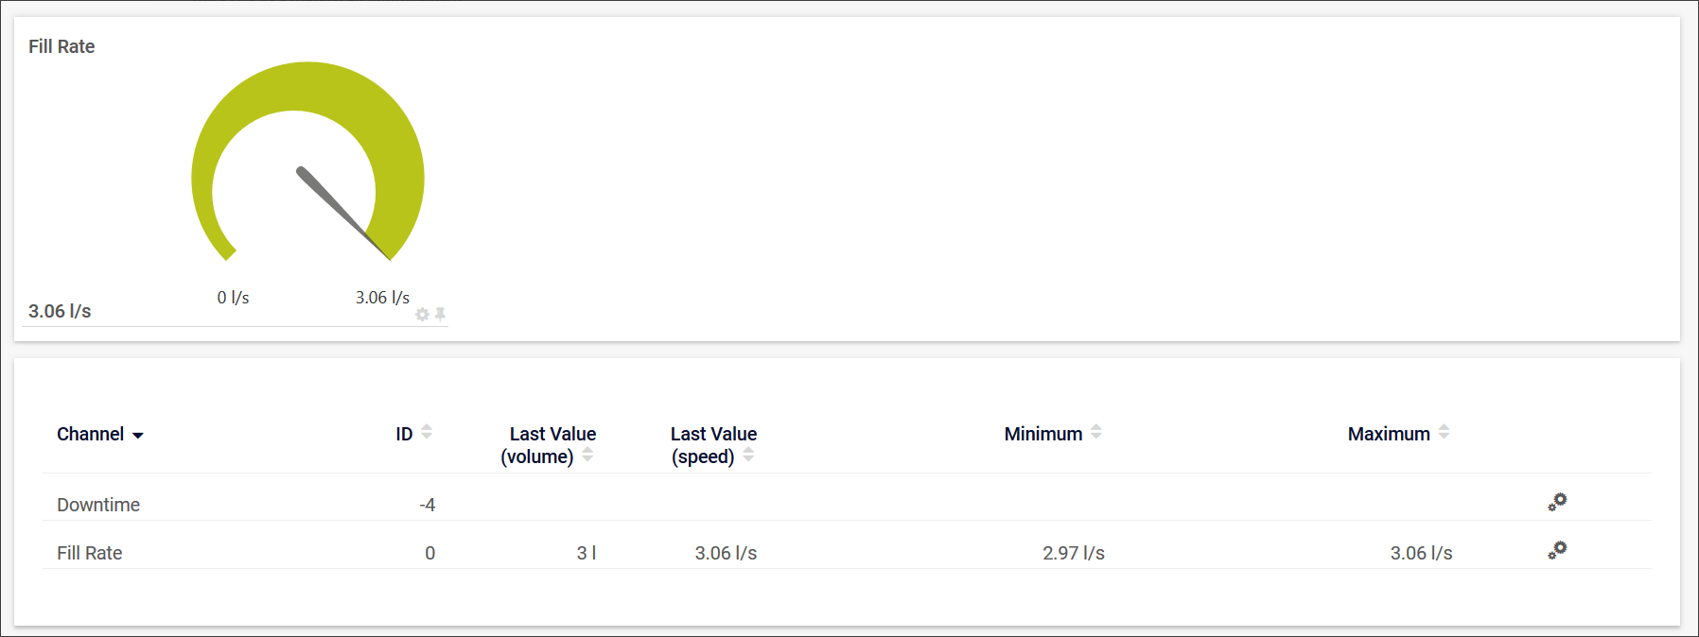This screenshot has width=1699, height=637.
Task: Click the 3.06 l/s maximum value cell
Action: click(1421, 553)
